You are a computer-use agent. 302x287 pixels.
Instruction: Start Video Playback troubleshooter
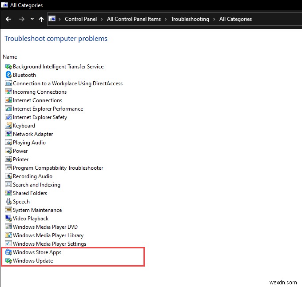pos(31,219)
